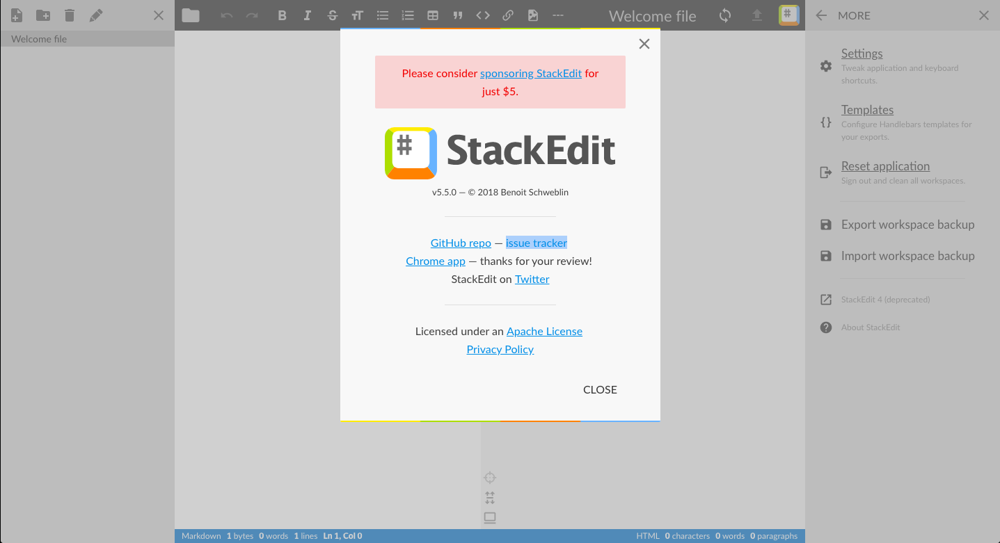1000x543 pixels.
Task: Click the rename pencil icon
Action: 96,15
